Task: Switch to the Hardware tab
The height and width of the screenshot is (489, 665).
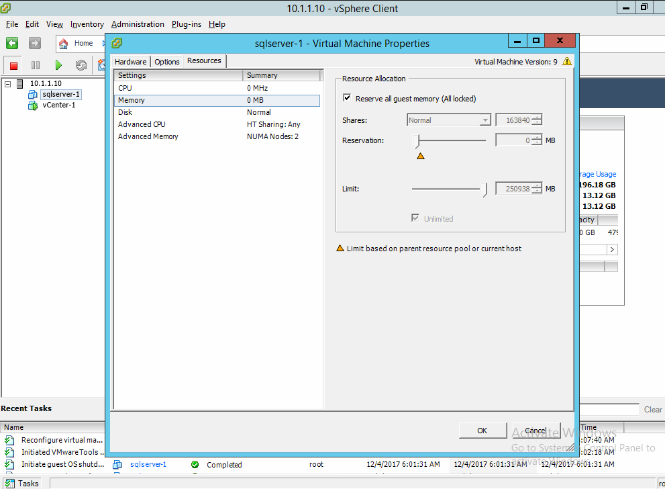Action: tap(131, 62)
